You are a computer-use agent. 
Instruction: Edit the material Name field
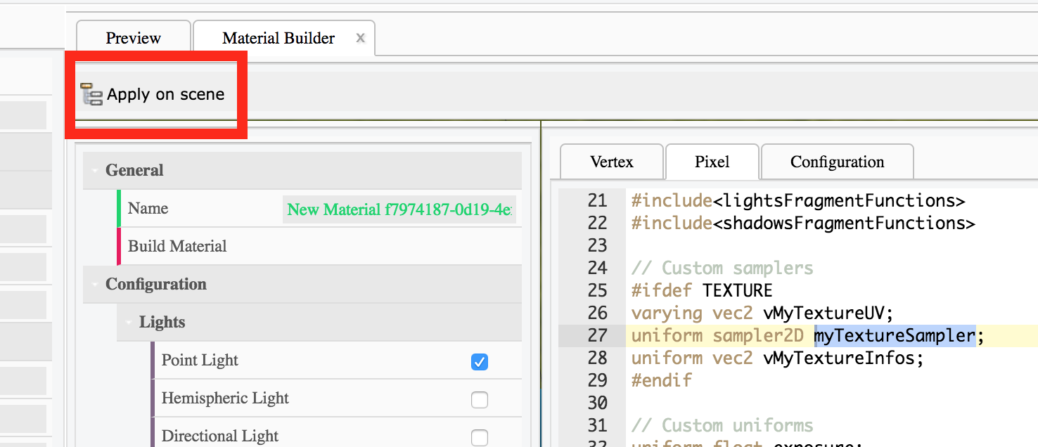[399, 209]
